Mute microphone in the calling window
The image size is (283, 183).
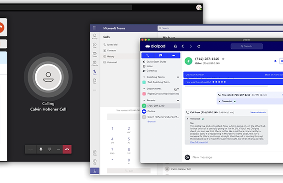point(41,149)
